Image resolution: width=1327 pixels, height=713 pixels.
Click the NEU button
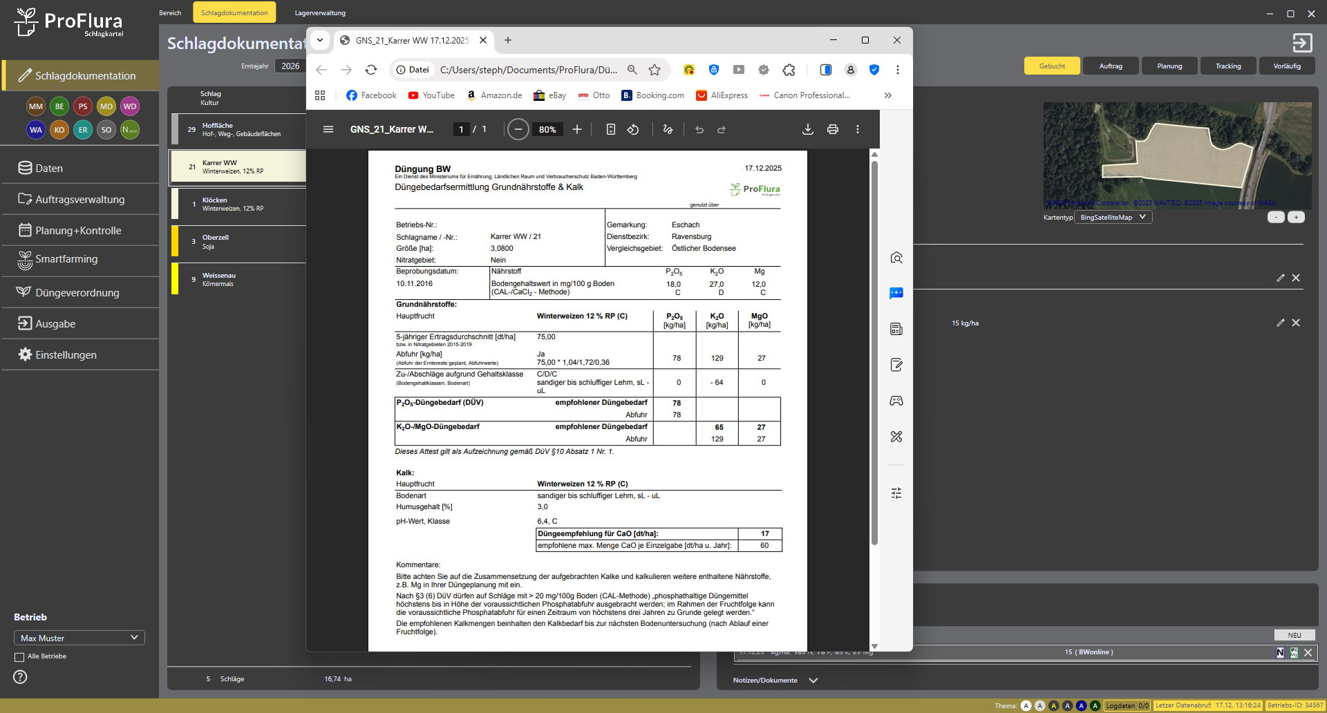coord(1294,635)
